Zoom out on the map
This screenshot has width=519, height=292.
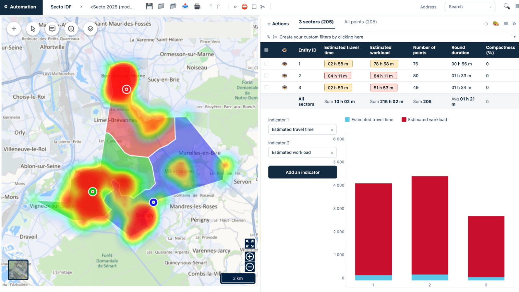coord(250,267)
